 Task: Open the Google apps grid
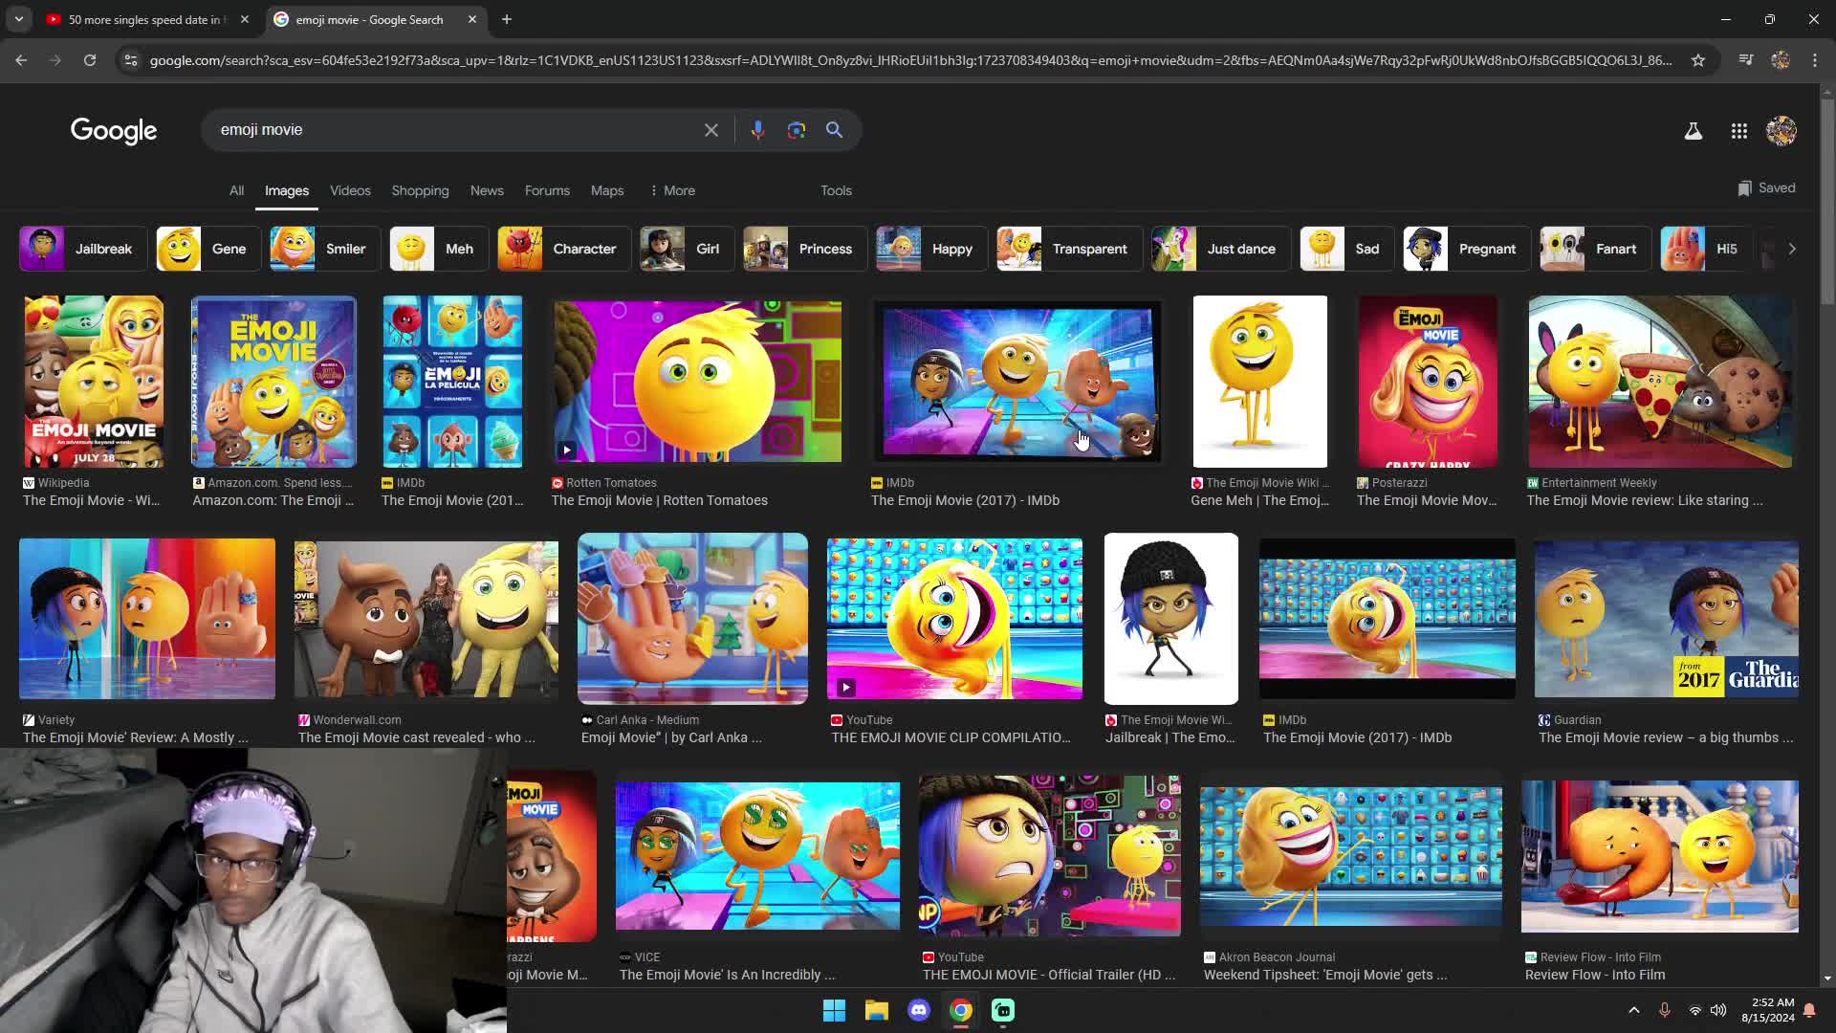pyautogui.click(x=1738, y=131)
